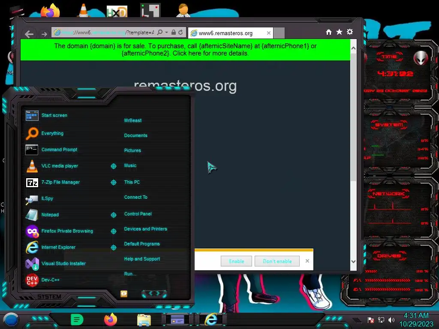Open 7-Zip File Manager icon
The height and width of the screenshot is (329, 439).
(x=32, y=182)
